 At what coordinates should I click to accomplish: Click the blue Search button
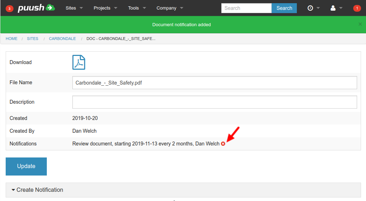coord(284,8)
